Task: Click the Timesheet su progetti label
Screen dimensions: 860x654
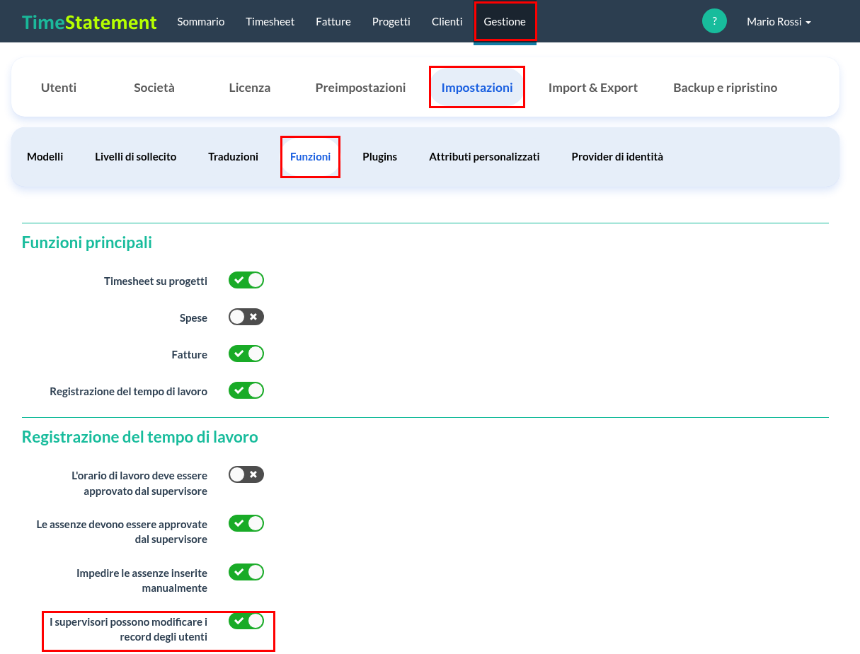Action: click(x=156, y=281)
